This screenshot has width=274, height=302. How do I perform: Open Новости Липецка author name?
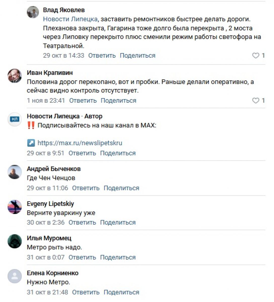[x=53, y=116]
